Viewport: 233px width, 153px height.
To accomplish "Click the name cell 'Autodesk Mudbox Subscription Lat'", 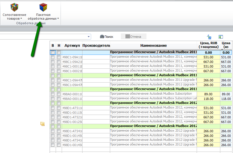I will pos(153,98).
